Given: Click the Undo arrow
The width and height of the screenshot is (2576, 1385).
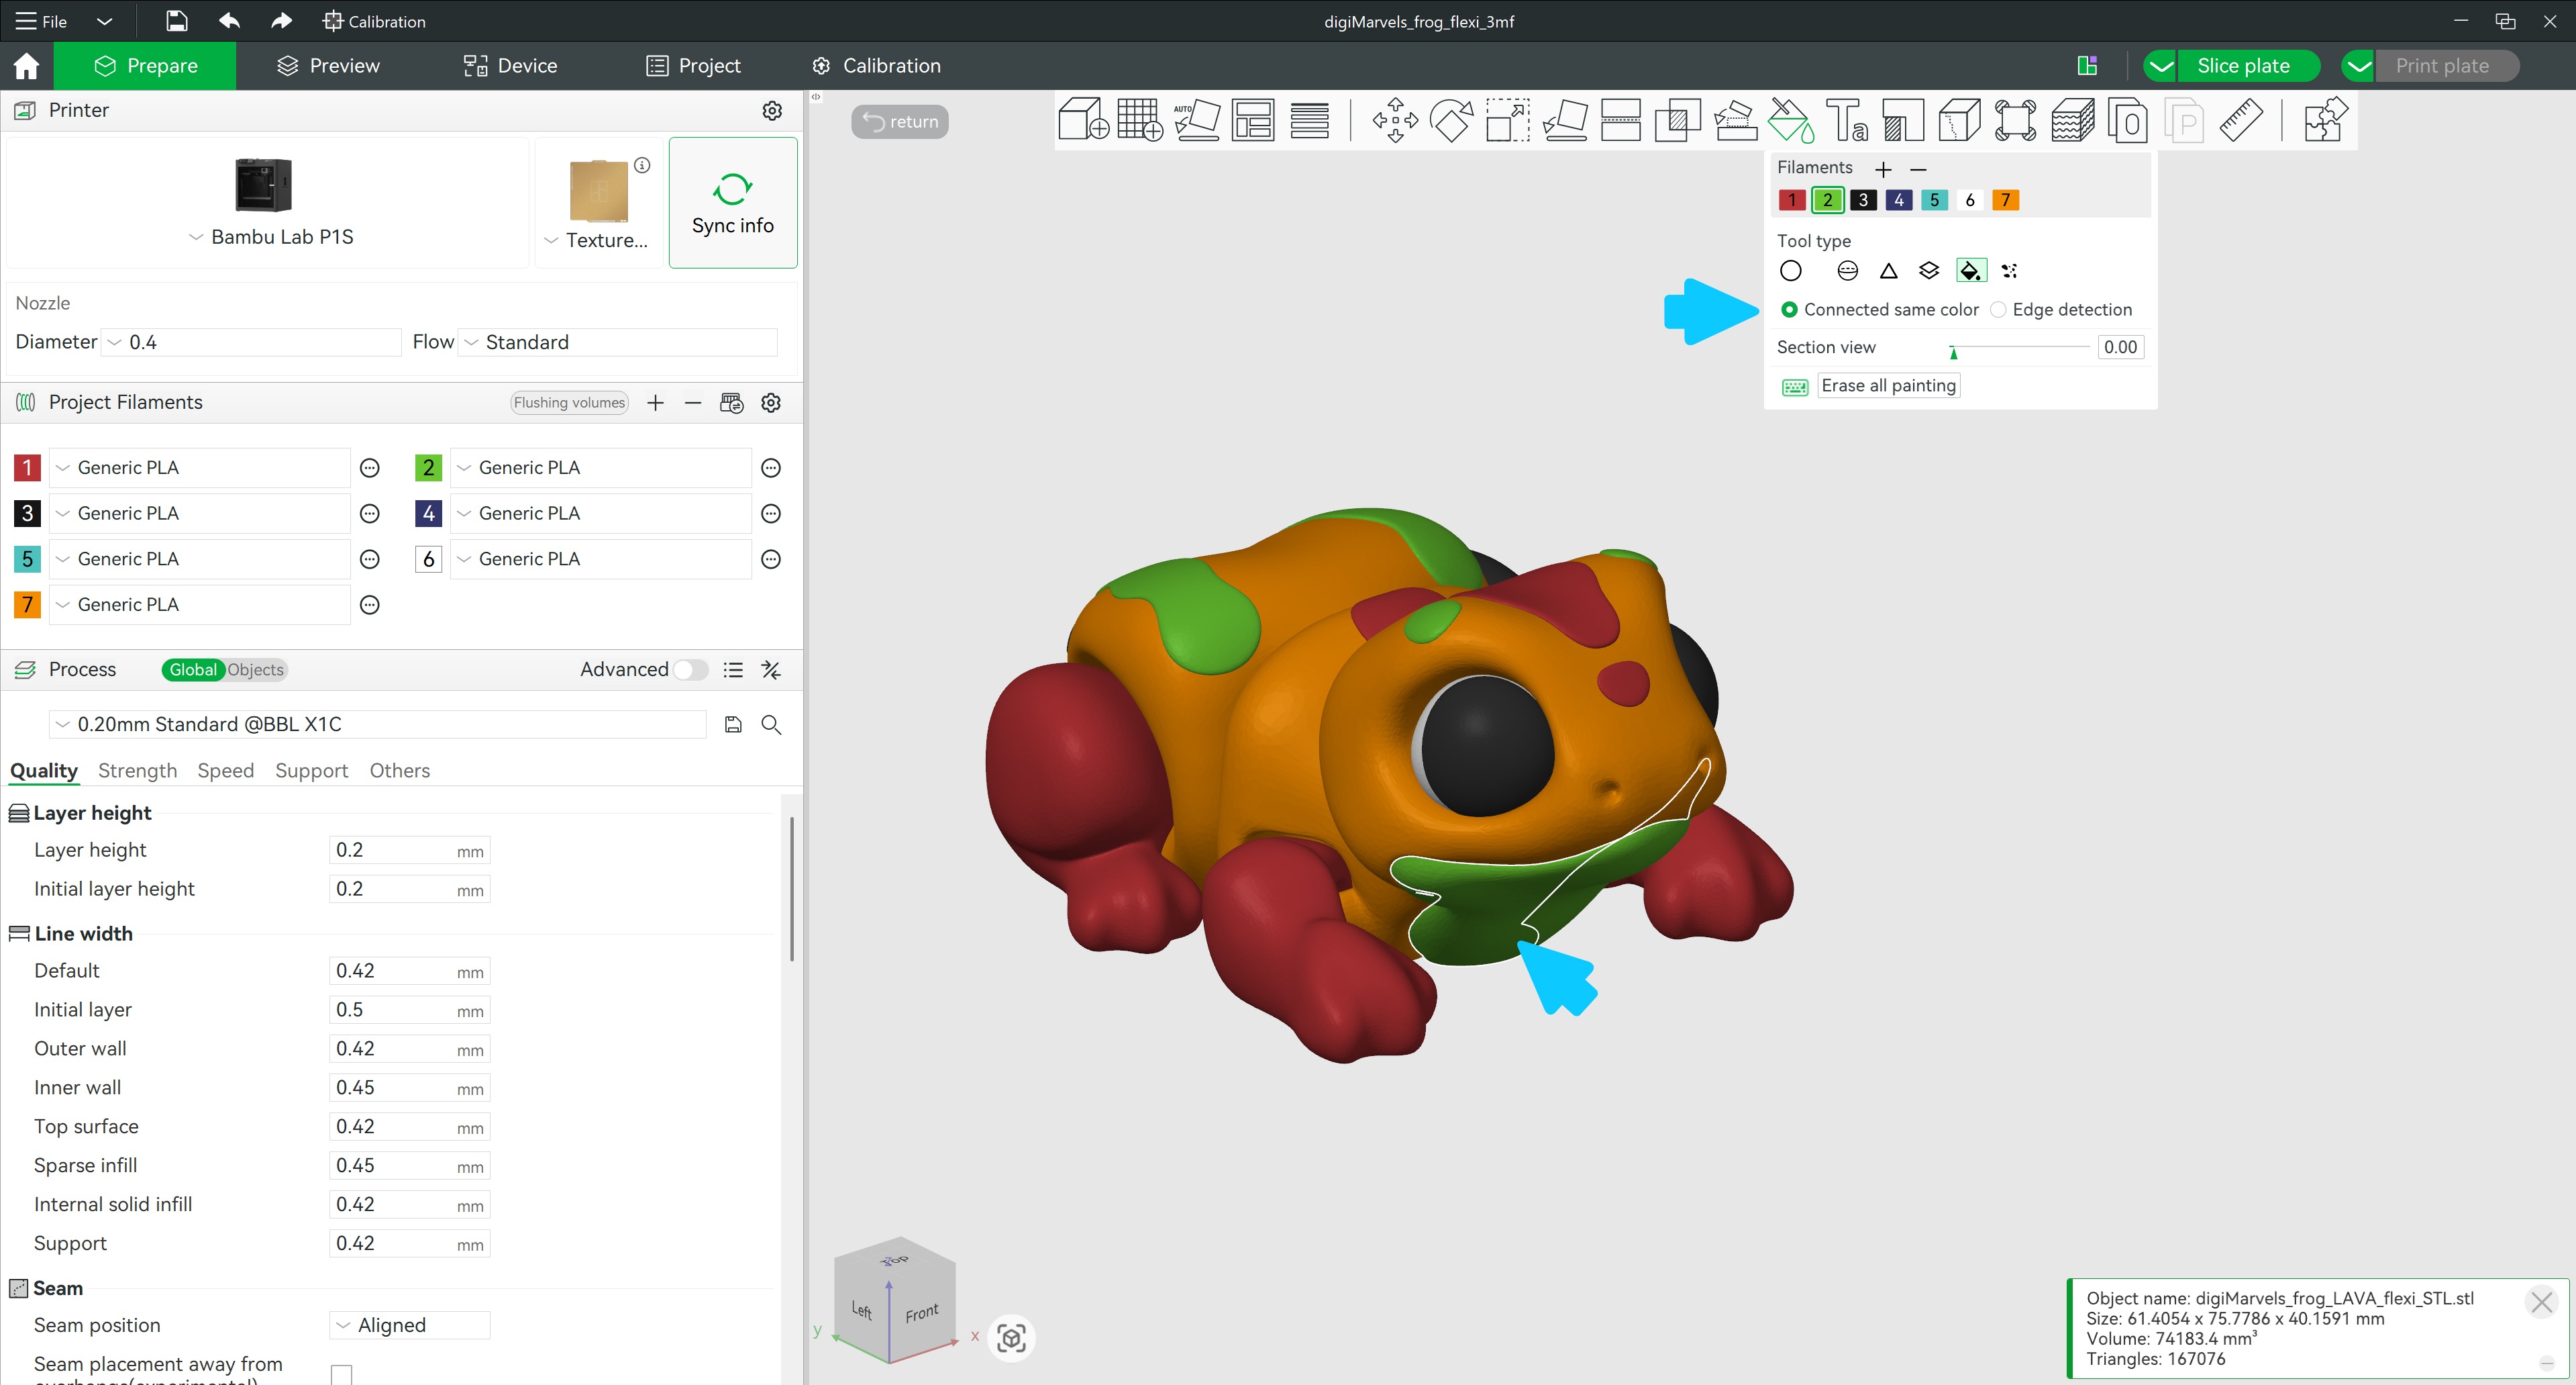Looking at the screenshot, I should [229, 21].
